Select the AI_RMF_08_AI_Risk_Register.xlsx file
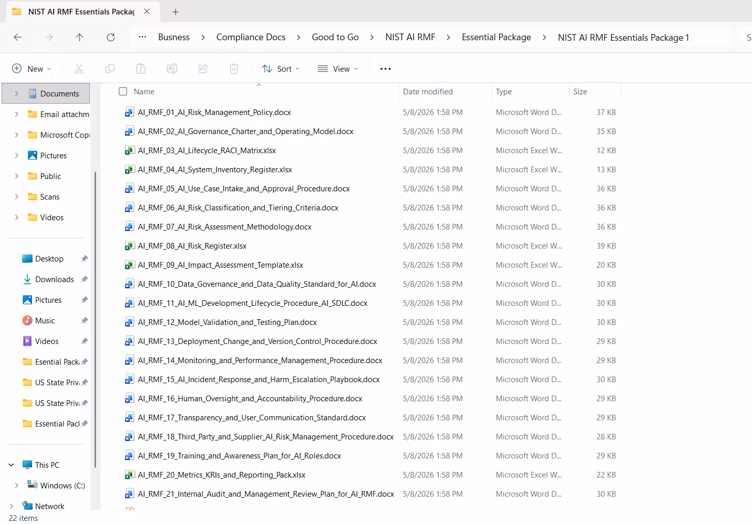Viewport: 752px width, 524px height. [x=192, y=246]
